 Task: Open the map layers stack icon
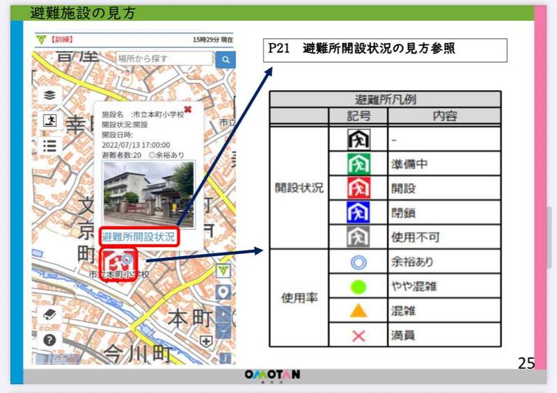pyautogui.click(x=49, y=95)
